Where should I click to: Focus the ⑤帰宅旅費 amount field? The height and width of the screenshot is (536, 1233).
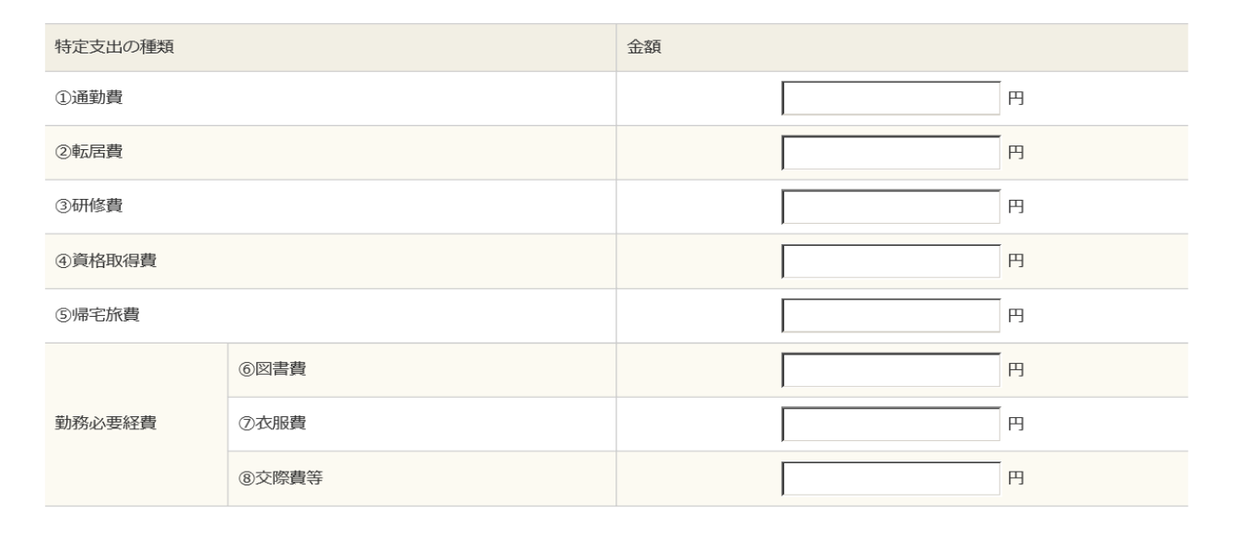(890, 316)
